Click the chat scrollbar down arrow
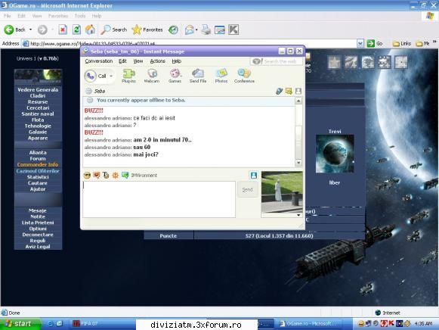This screenshot has height=330, width=439. click(298, 163)
